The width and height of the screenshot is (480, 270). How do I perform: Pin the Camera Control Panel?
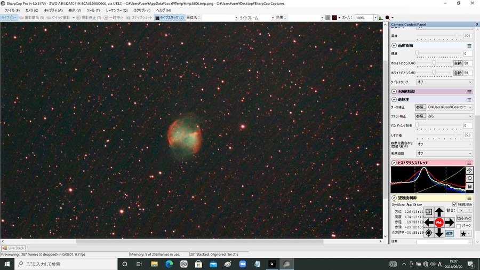pos(477,24)
